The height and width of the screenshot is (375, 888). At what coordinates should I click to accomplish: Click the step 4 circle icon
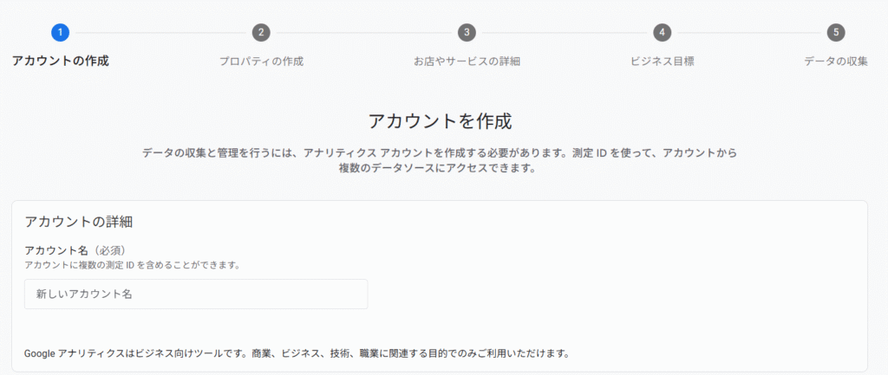click(662, 33)
